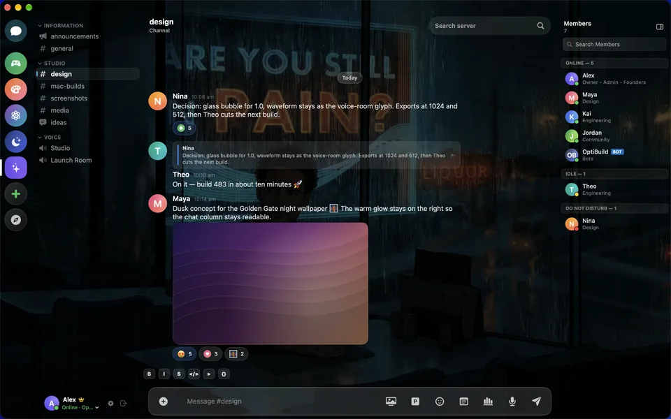Open the announcements channel

pyautogui.click(x=88, y=36)
